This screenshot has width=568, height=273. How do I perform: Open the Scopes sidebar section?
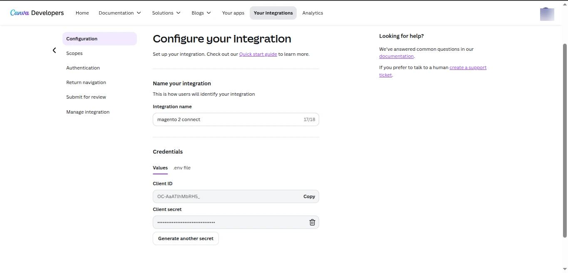click(74, 53)
